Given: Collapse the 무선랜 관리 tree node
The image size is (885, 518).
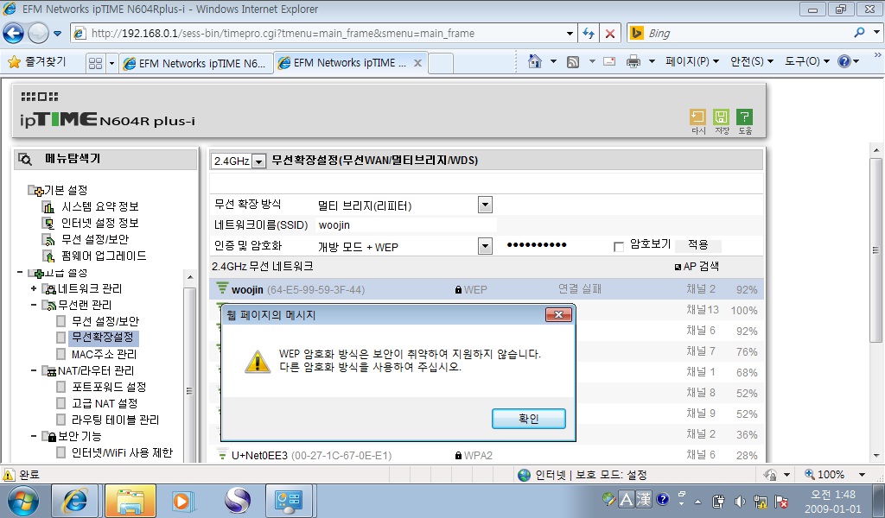Looking at the screenshot, I should 34,305.
